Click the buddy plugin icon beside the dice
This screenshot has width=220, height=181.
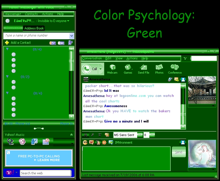click(34, 142)
